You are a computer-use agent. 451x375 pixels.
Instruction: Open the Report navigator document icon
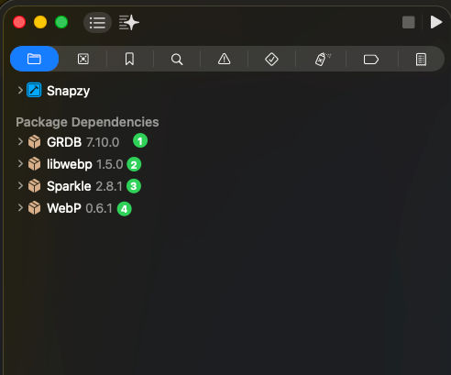421,60
